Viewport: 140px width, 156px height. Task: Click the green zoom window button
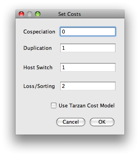pyautogui.click(x=38, y=14)
